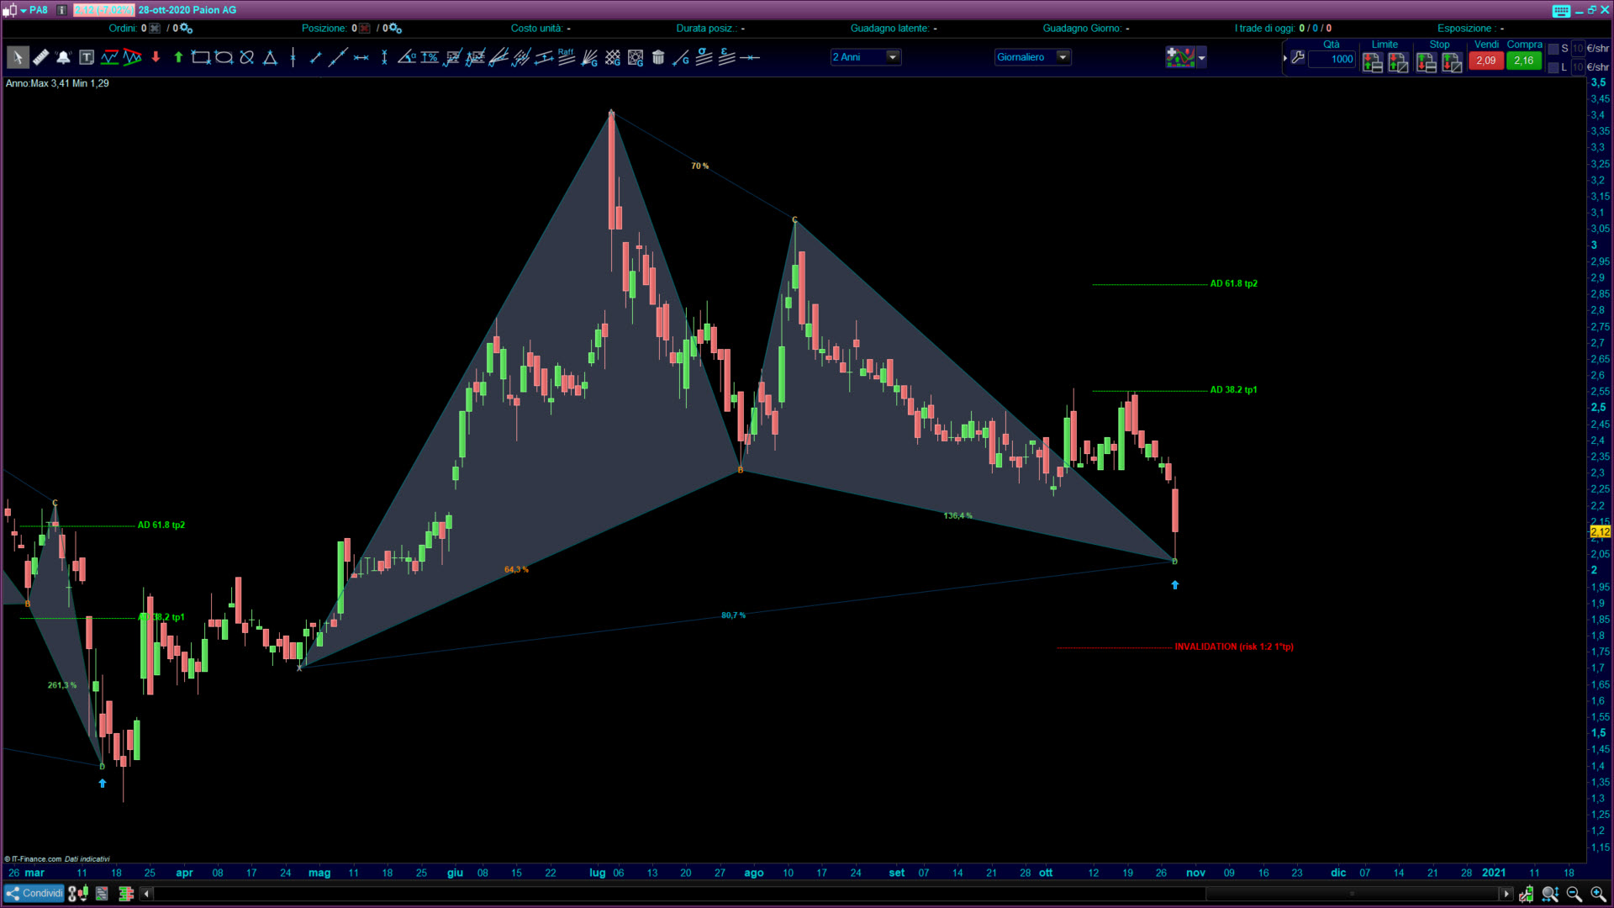Screen dimensions: 1614x908
Task: Click the Compra 2,16 buy button
Action: (1523, 61)
